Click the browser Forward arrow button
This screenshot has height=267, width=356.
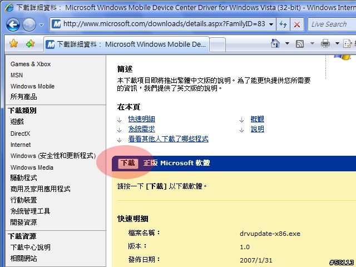[x=29, y=24]
